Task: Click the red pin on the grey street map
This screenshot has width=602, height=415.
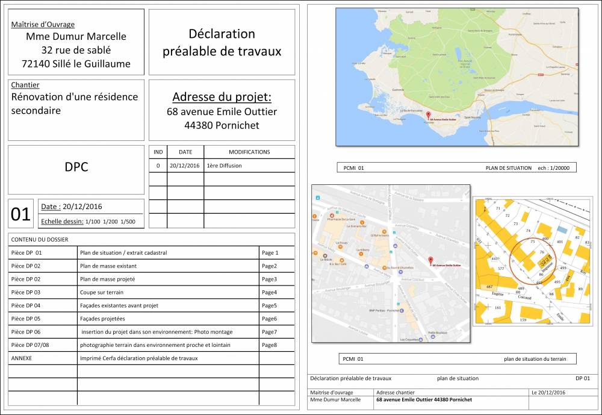Action: coord(430,260)
